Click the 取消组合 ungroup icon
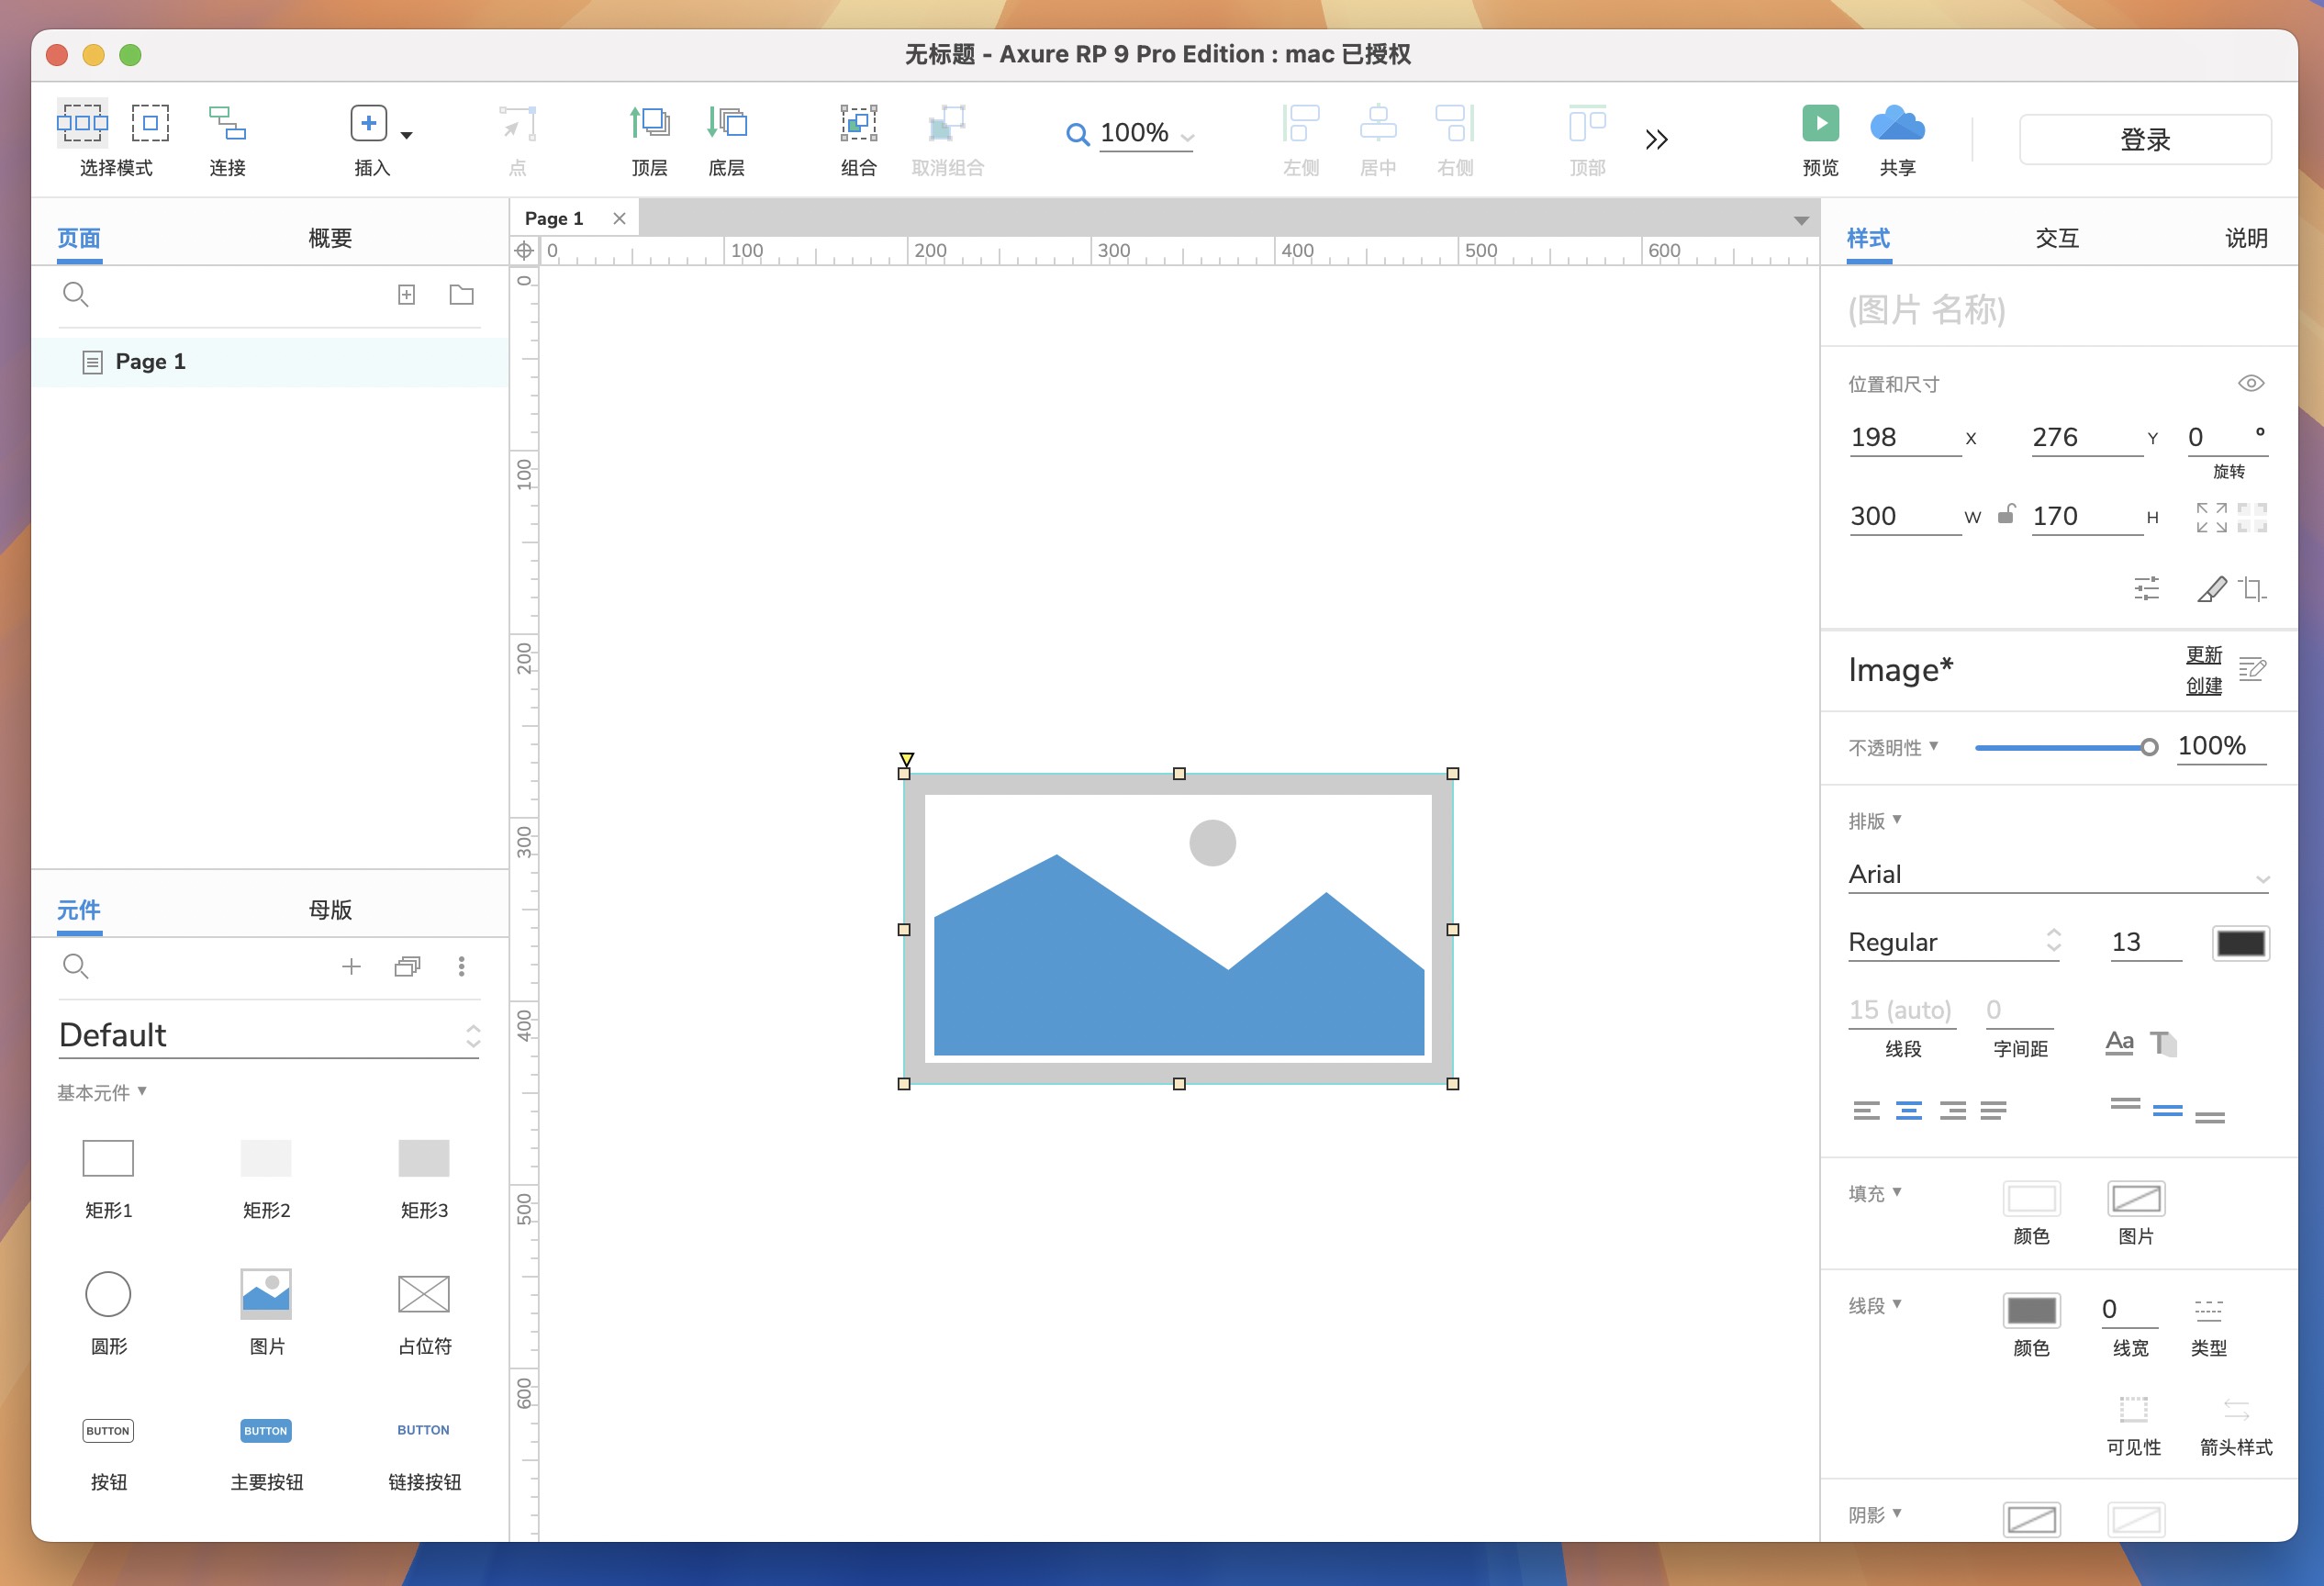 (947, 123)
